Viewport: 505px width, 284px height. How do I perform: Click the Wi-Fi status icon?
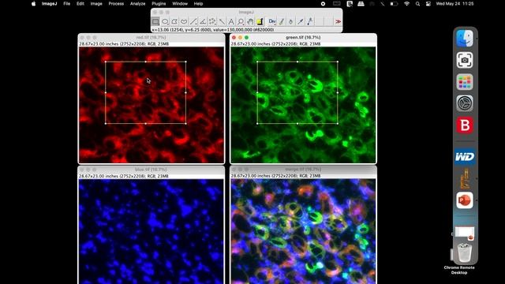(406, 4)
